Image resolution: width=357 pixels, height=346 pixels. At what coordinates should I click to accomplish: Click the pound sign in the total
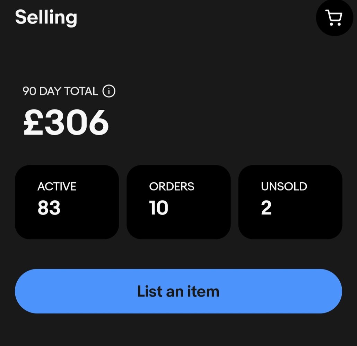[33, 122]
